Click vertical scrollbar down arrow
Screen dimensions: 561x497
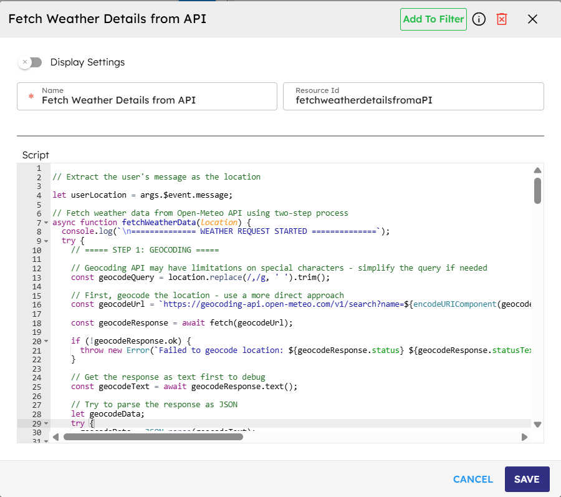[x=537, y=424]
